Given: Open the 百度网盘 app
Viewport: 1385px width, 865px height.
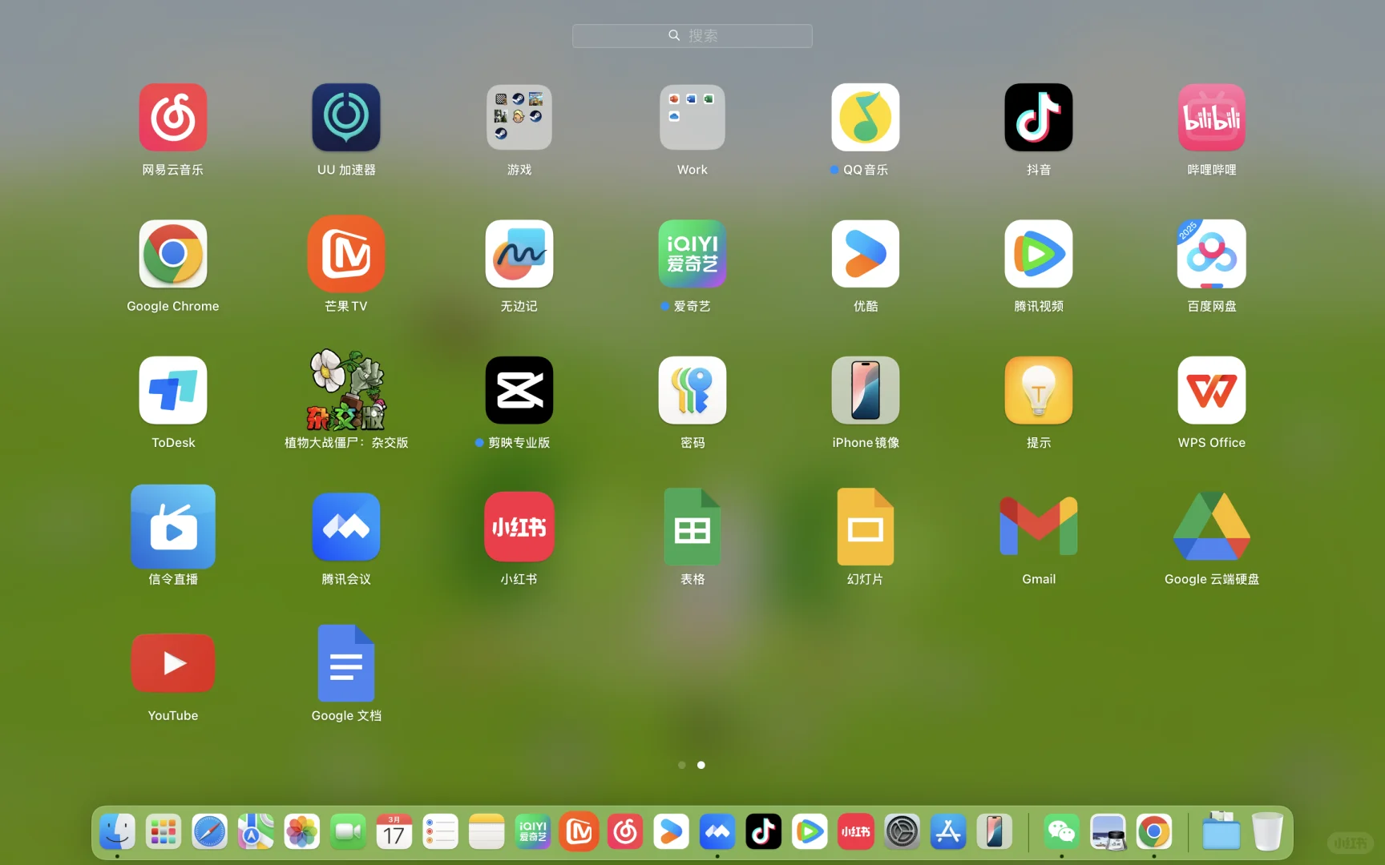Looking at the screenshot, I should 1212,254.
